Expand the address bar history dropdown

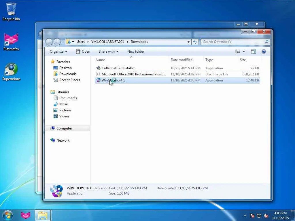coord(188,42)
